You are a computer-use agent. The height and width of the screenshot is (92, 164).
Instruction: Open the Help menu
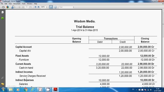35,4
